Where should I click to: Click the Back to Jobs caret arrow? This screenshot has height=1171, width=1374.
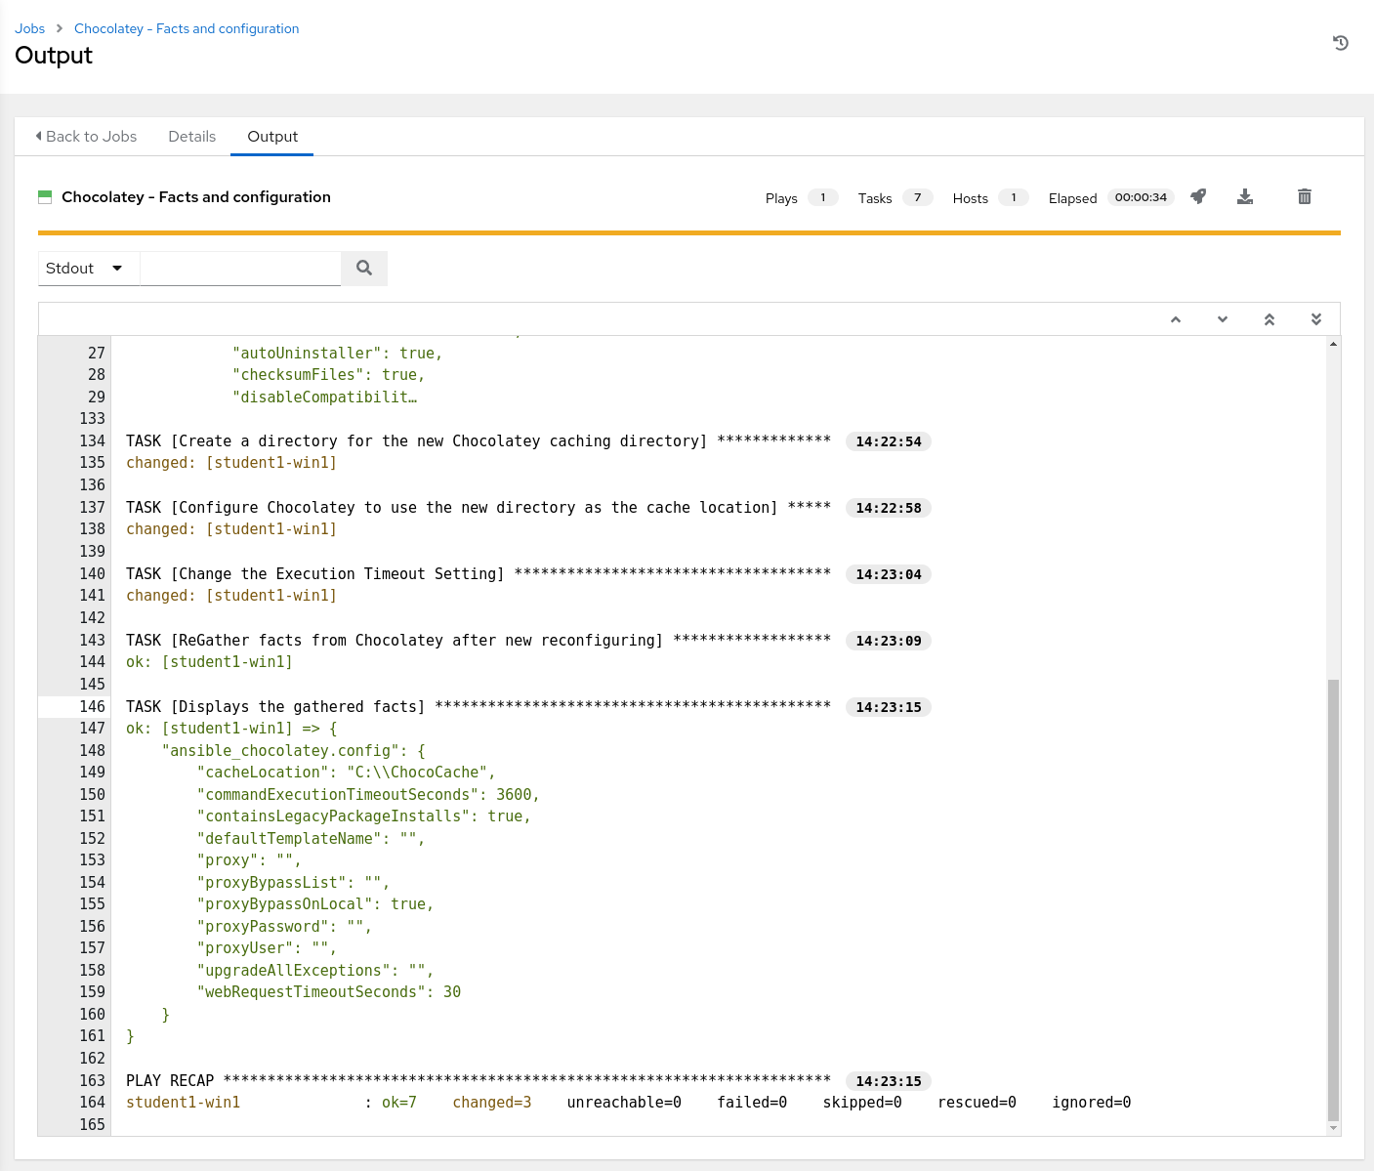[39, 136]
